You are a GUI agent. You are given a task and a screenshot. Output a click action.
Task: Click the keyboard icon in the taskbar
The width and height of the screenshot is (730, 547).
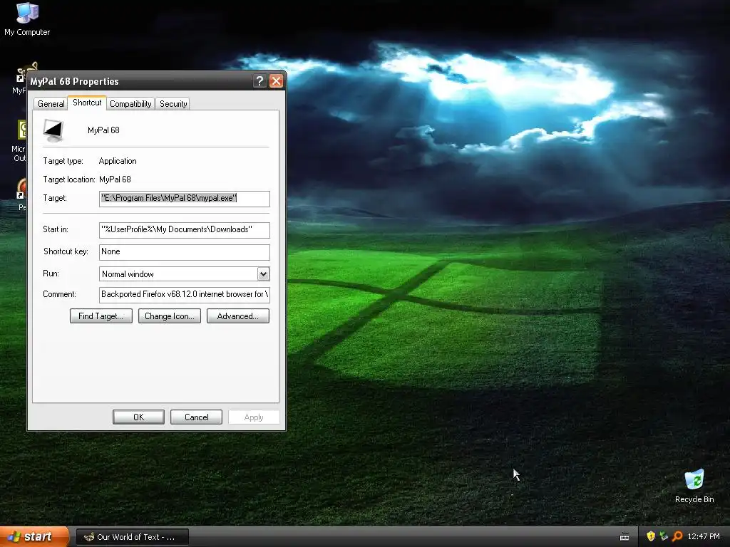[x=624, y=537]
